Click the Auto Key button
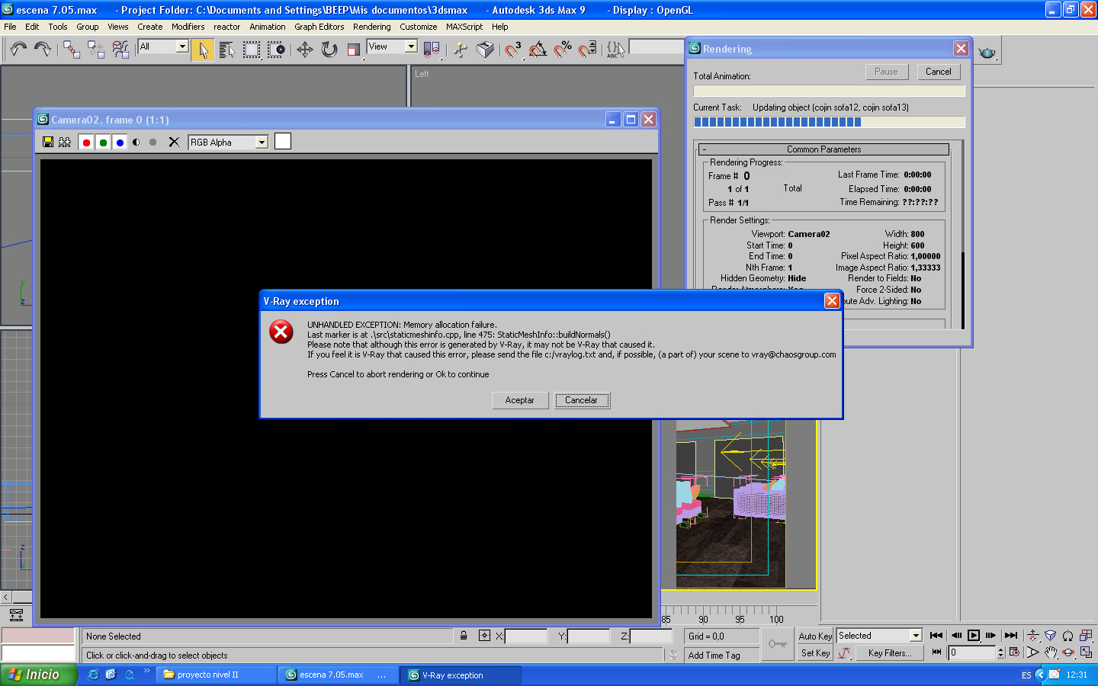Image resolution: width=1098 pixels, height=686 pixels. [815, 636]
